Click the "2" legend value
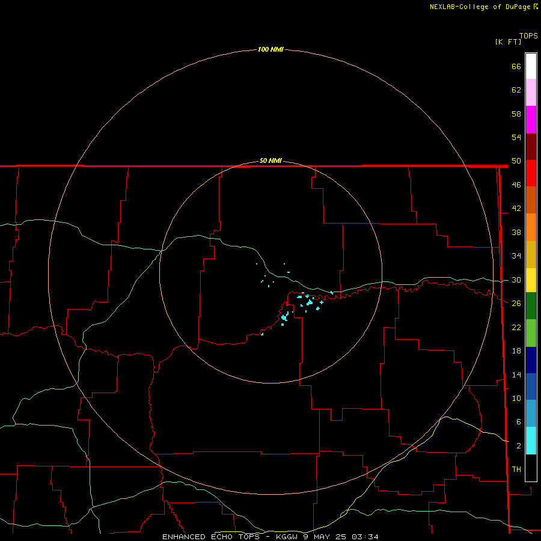The height and width of the screenshot is (541, 541). click(518, 446)
